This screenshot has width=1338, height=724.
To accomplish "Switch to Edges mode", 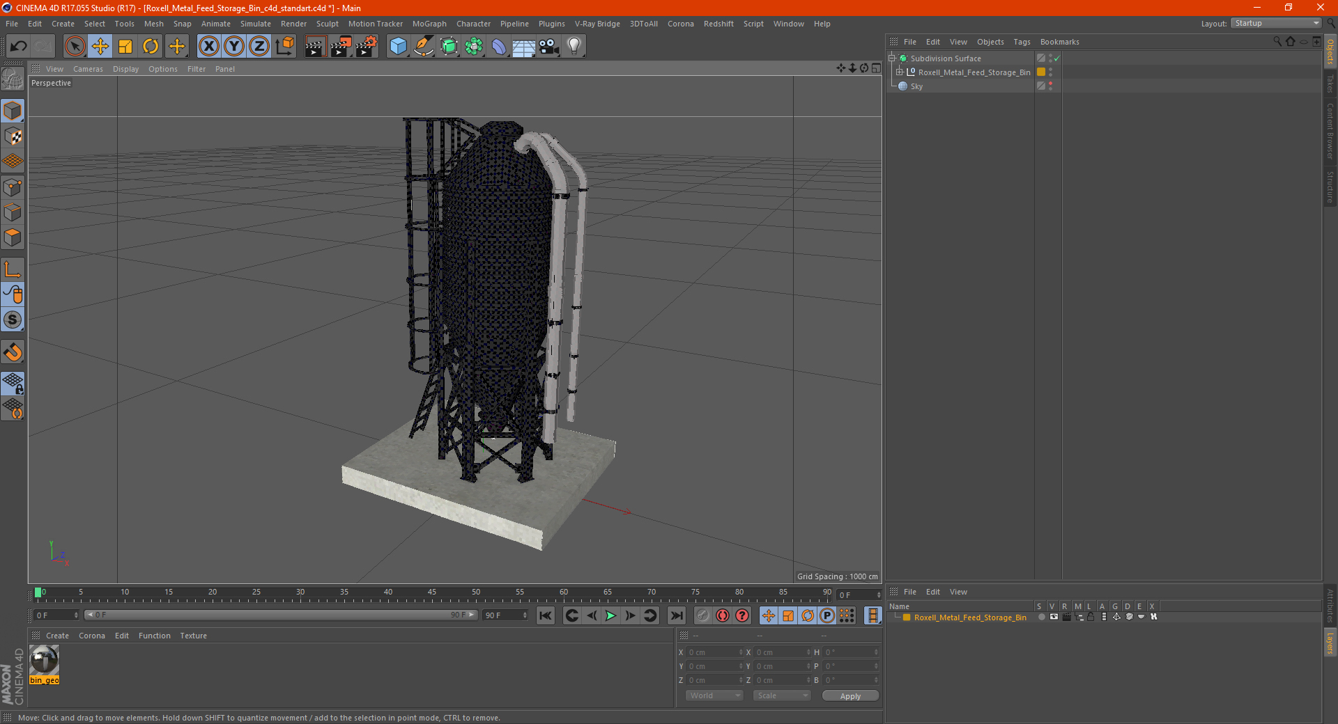I will tap(13, 212).
